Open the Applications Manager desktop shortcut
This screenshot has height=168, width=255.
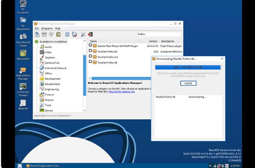tap(23, 70)
